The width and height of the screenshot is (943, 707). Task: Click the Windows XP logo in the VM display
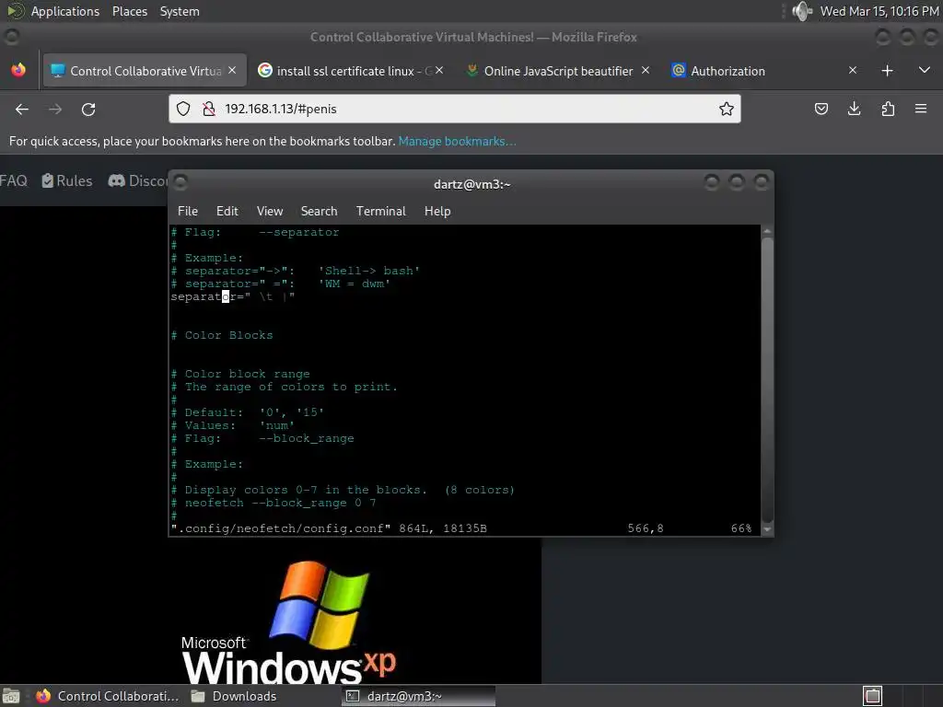(x=288, y=621)
